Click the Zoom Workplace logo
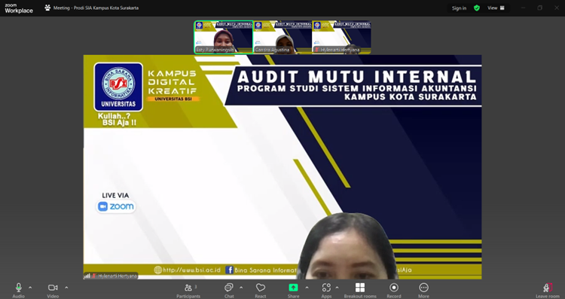This screenshot has height=299, width=565. (19, 8)
